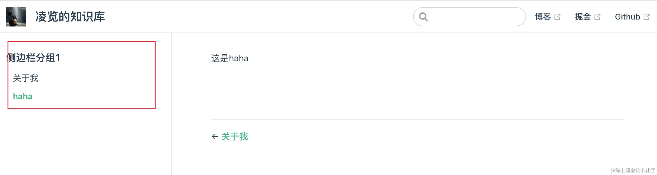The width and height of the screenshot is (657, 175).
Task: Open the 凌览的知识库 home title link
Action: click(x=70, y=17)
